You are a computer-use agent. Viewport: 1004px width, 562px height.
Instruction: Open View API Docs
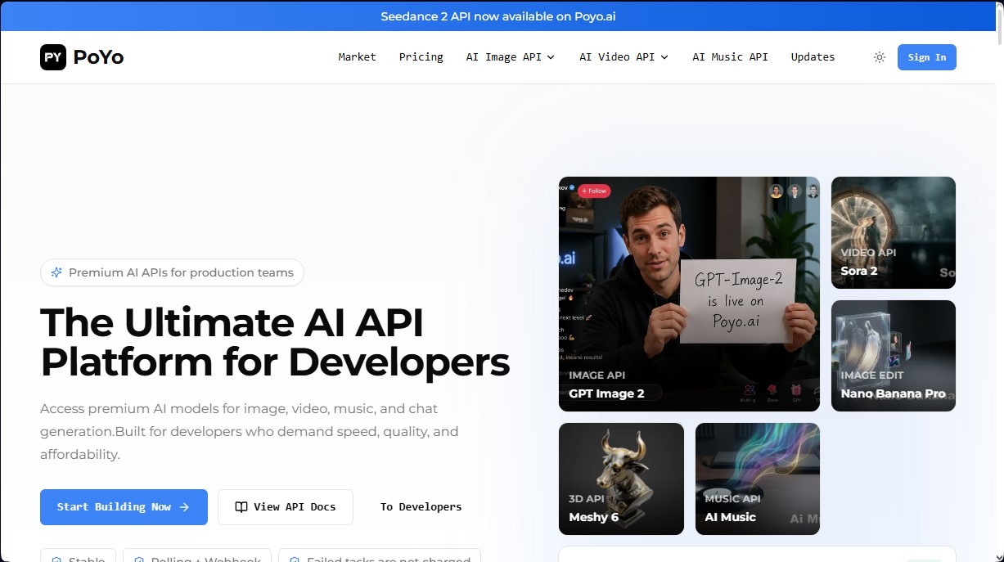click(286, 507)
